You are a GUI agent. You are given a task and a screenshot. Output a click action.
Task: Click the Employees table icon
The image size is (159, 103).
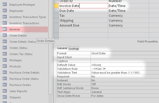pos(5,11)
